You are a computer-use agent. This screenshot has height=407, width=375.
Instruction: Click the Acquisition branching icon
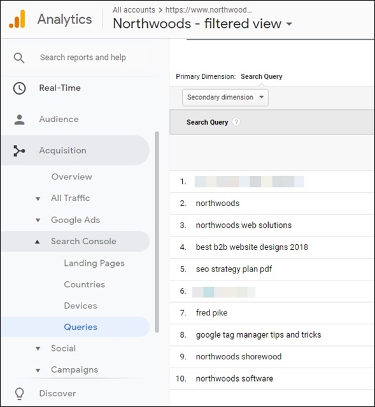pyautogui.click(x=19, y=151)
